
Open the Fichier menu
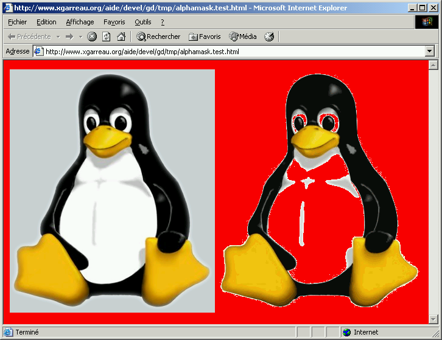[17, 22]
